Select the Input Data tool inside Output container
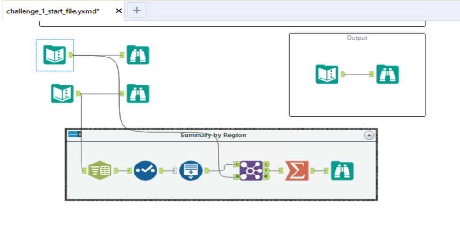The width and height of the screenshot is (460, 232). 327,74
